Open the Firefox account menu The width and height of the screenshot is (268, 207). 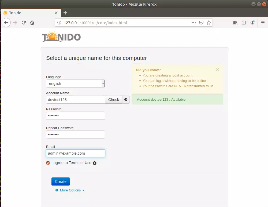point(252,23)
